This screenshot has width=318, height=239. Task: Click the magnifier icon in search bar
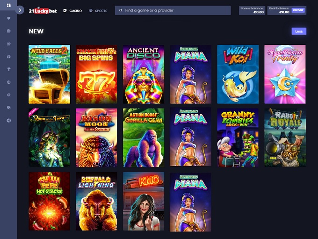click(x=121, y=10)
